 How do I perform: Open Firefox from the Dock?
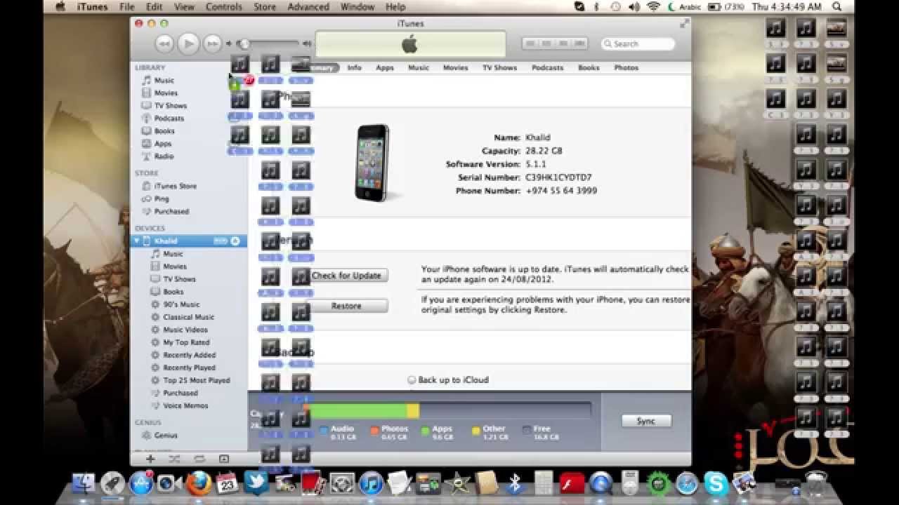point(198,483)
